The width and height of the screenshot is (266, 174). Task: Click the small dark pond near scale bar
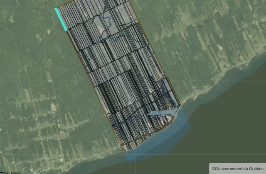(x=25, y=169)
